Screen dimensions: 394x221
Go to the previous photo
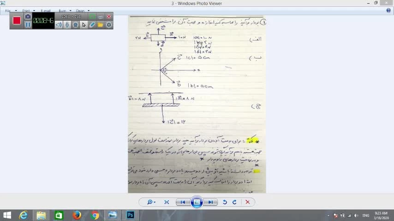(x=183, y=202)
